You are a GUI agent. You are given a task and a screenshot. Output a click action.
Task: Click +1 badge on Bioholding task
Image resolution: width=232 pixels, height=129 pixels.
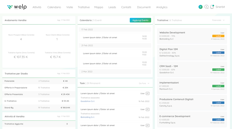[148, 109]
